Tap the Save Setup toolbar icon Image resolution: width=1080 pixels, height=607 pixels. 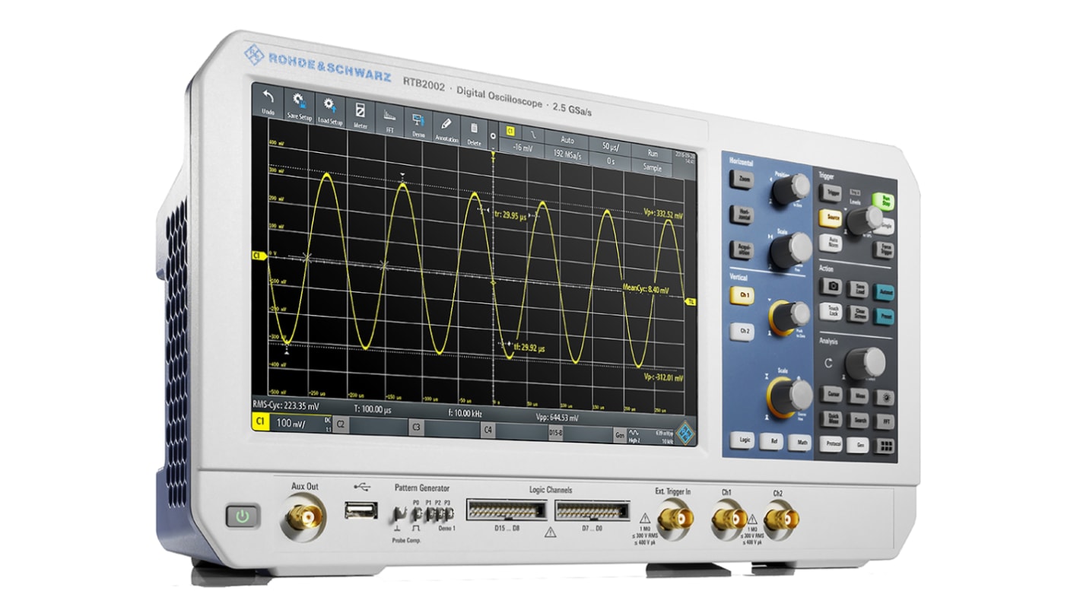coord(299,106)
